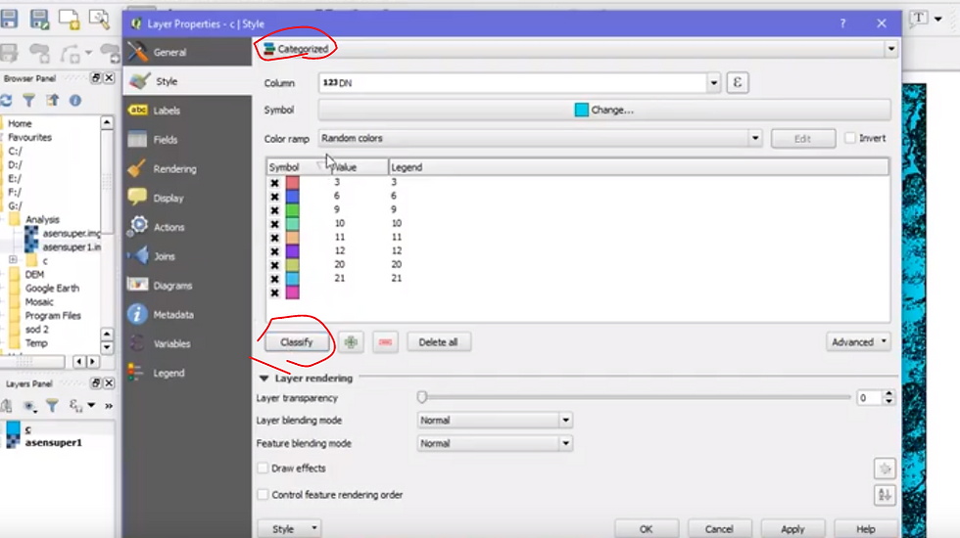Click the Browser Panel info icon

coord(75,100)
